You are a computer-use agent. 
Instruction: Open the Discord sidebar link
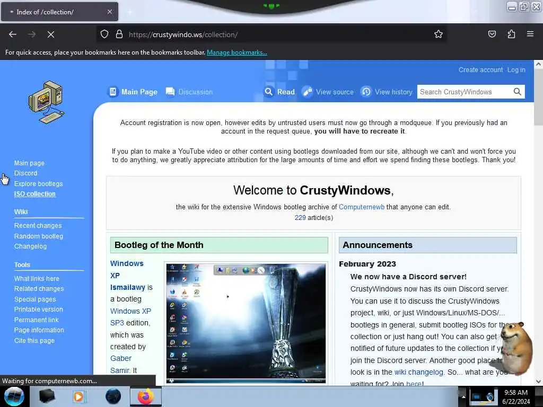25,173
